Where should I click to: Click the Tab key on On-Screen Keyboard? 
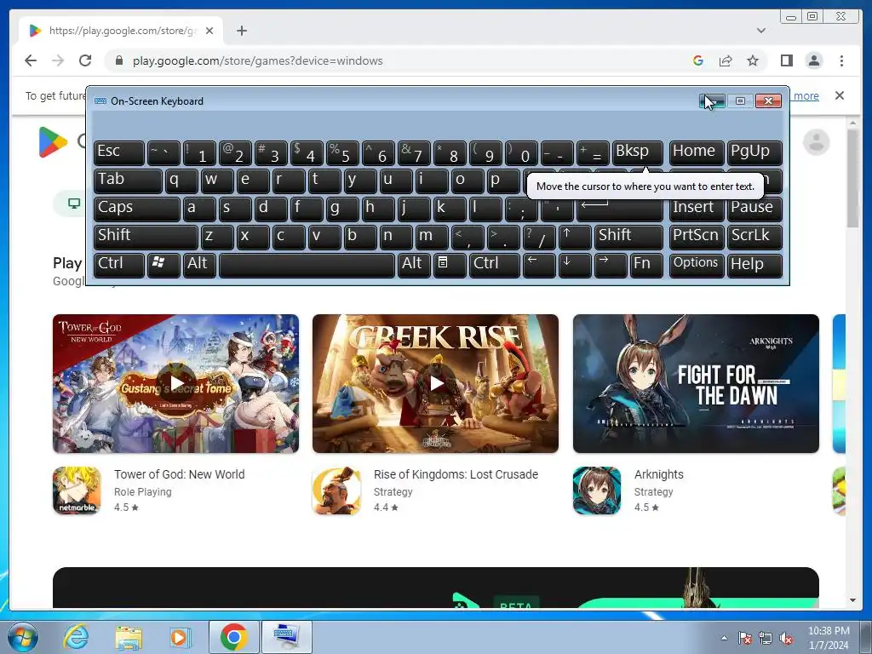[x=128, y=181]
